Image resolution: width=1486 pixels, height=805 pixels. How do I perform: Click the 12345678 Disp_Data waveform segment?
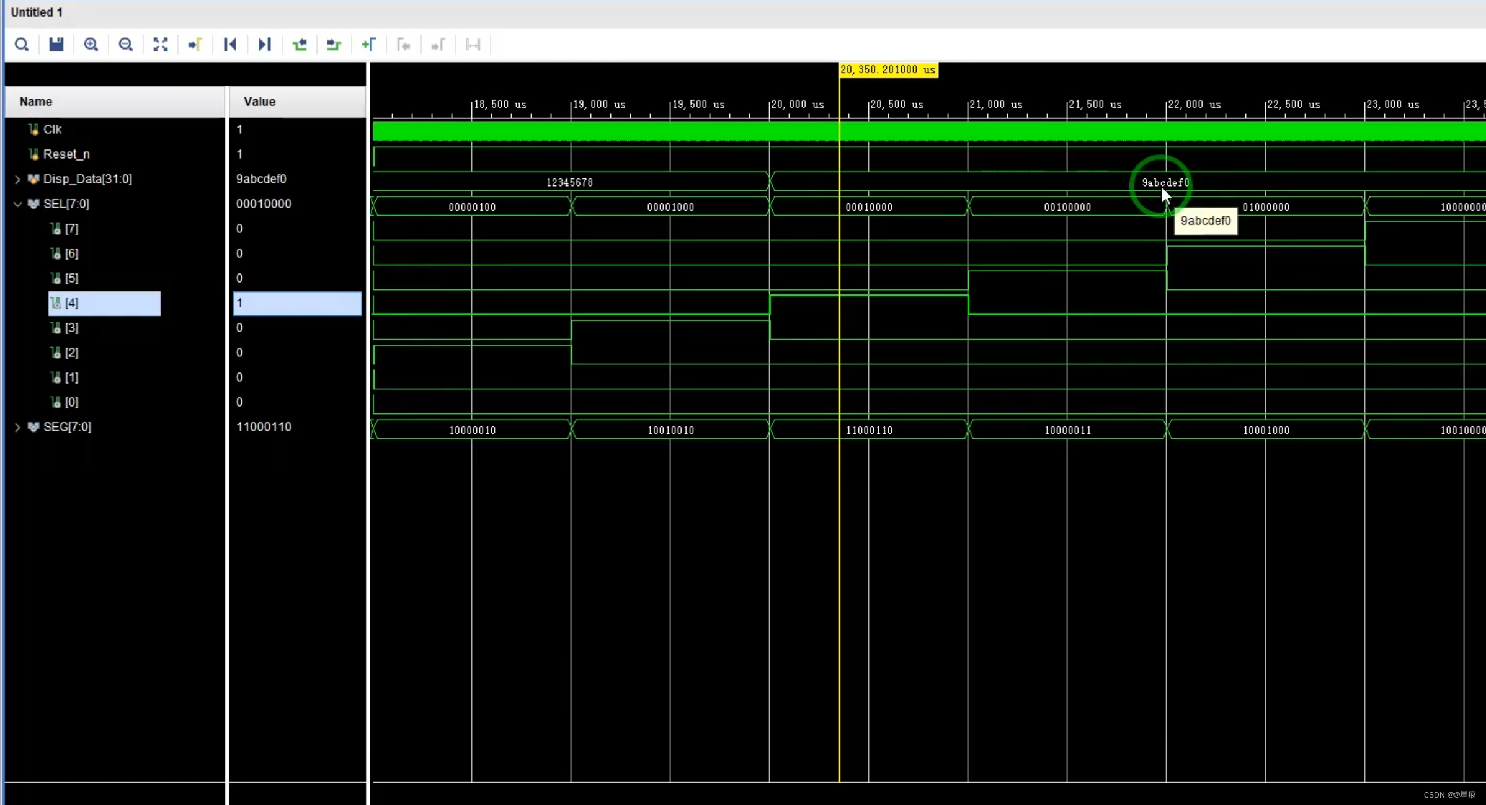coord(569,182)
